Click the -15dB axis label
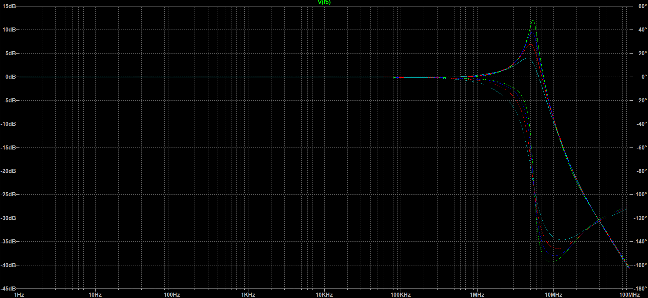Screen dimensions: 648x298 pyautogui.click(x=8, y=147)
